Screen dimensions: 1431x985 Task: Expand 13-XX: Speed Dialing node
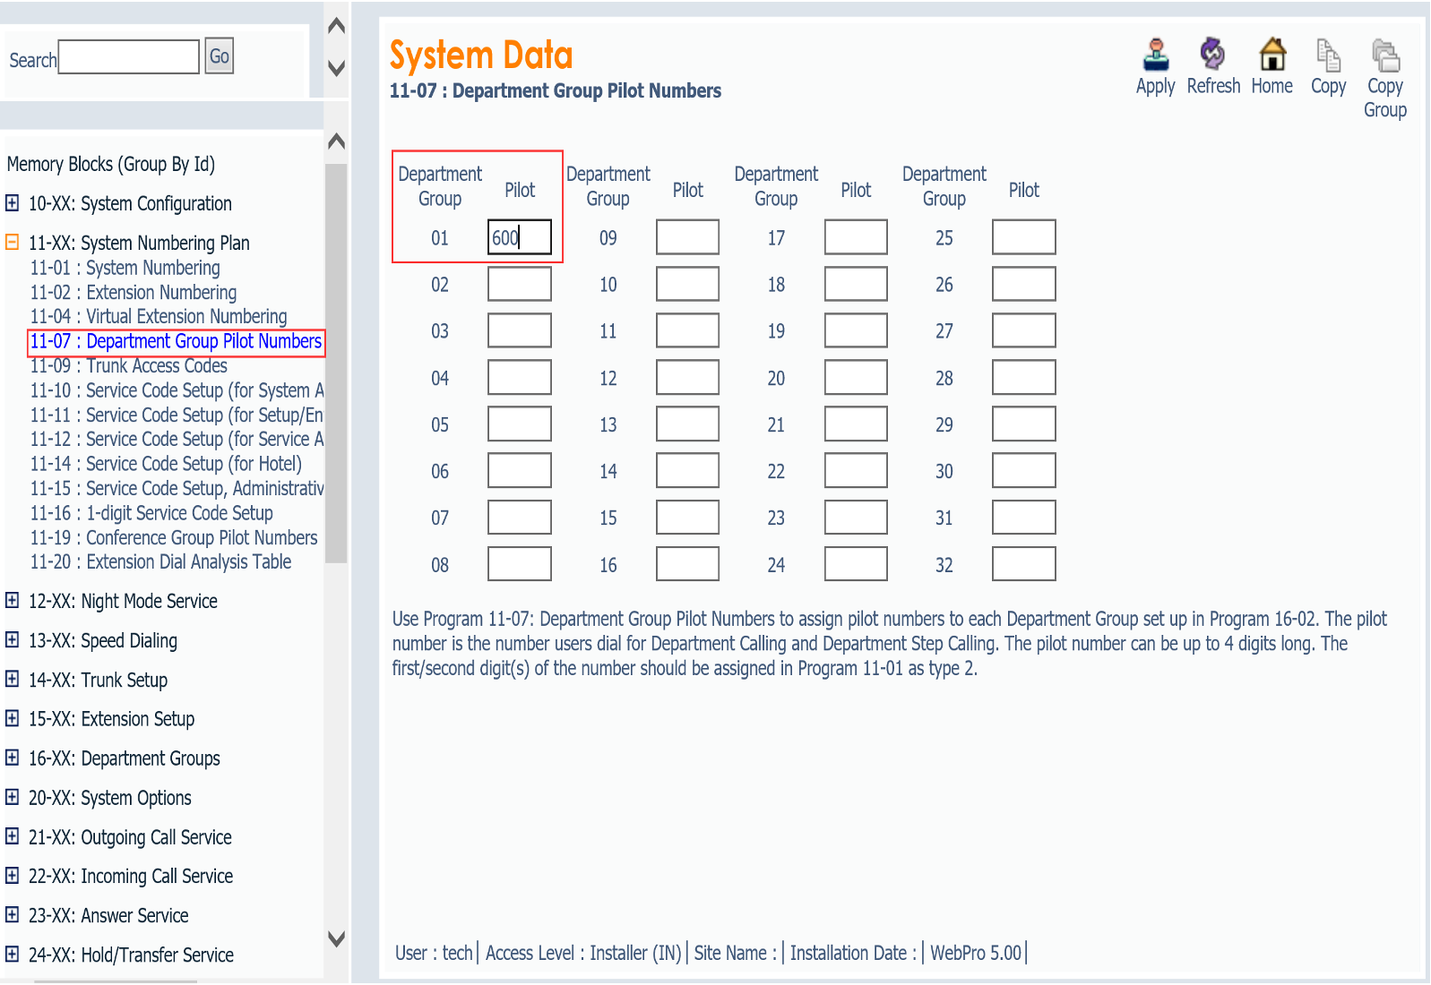pos(13,639)
